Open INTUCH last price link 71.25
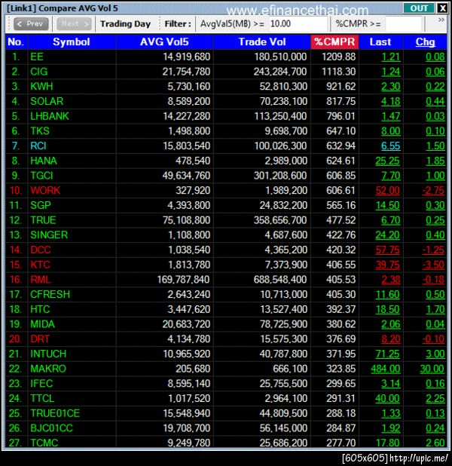452x466 pixels. [x=387, y=354]
